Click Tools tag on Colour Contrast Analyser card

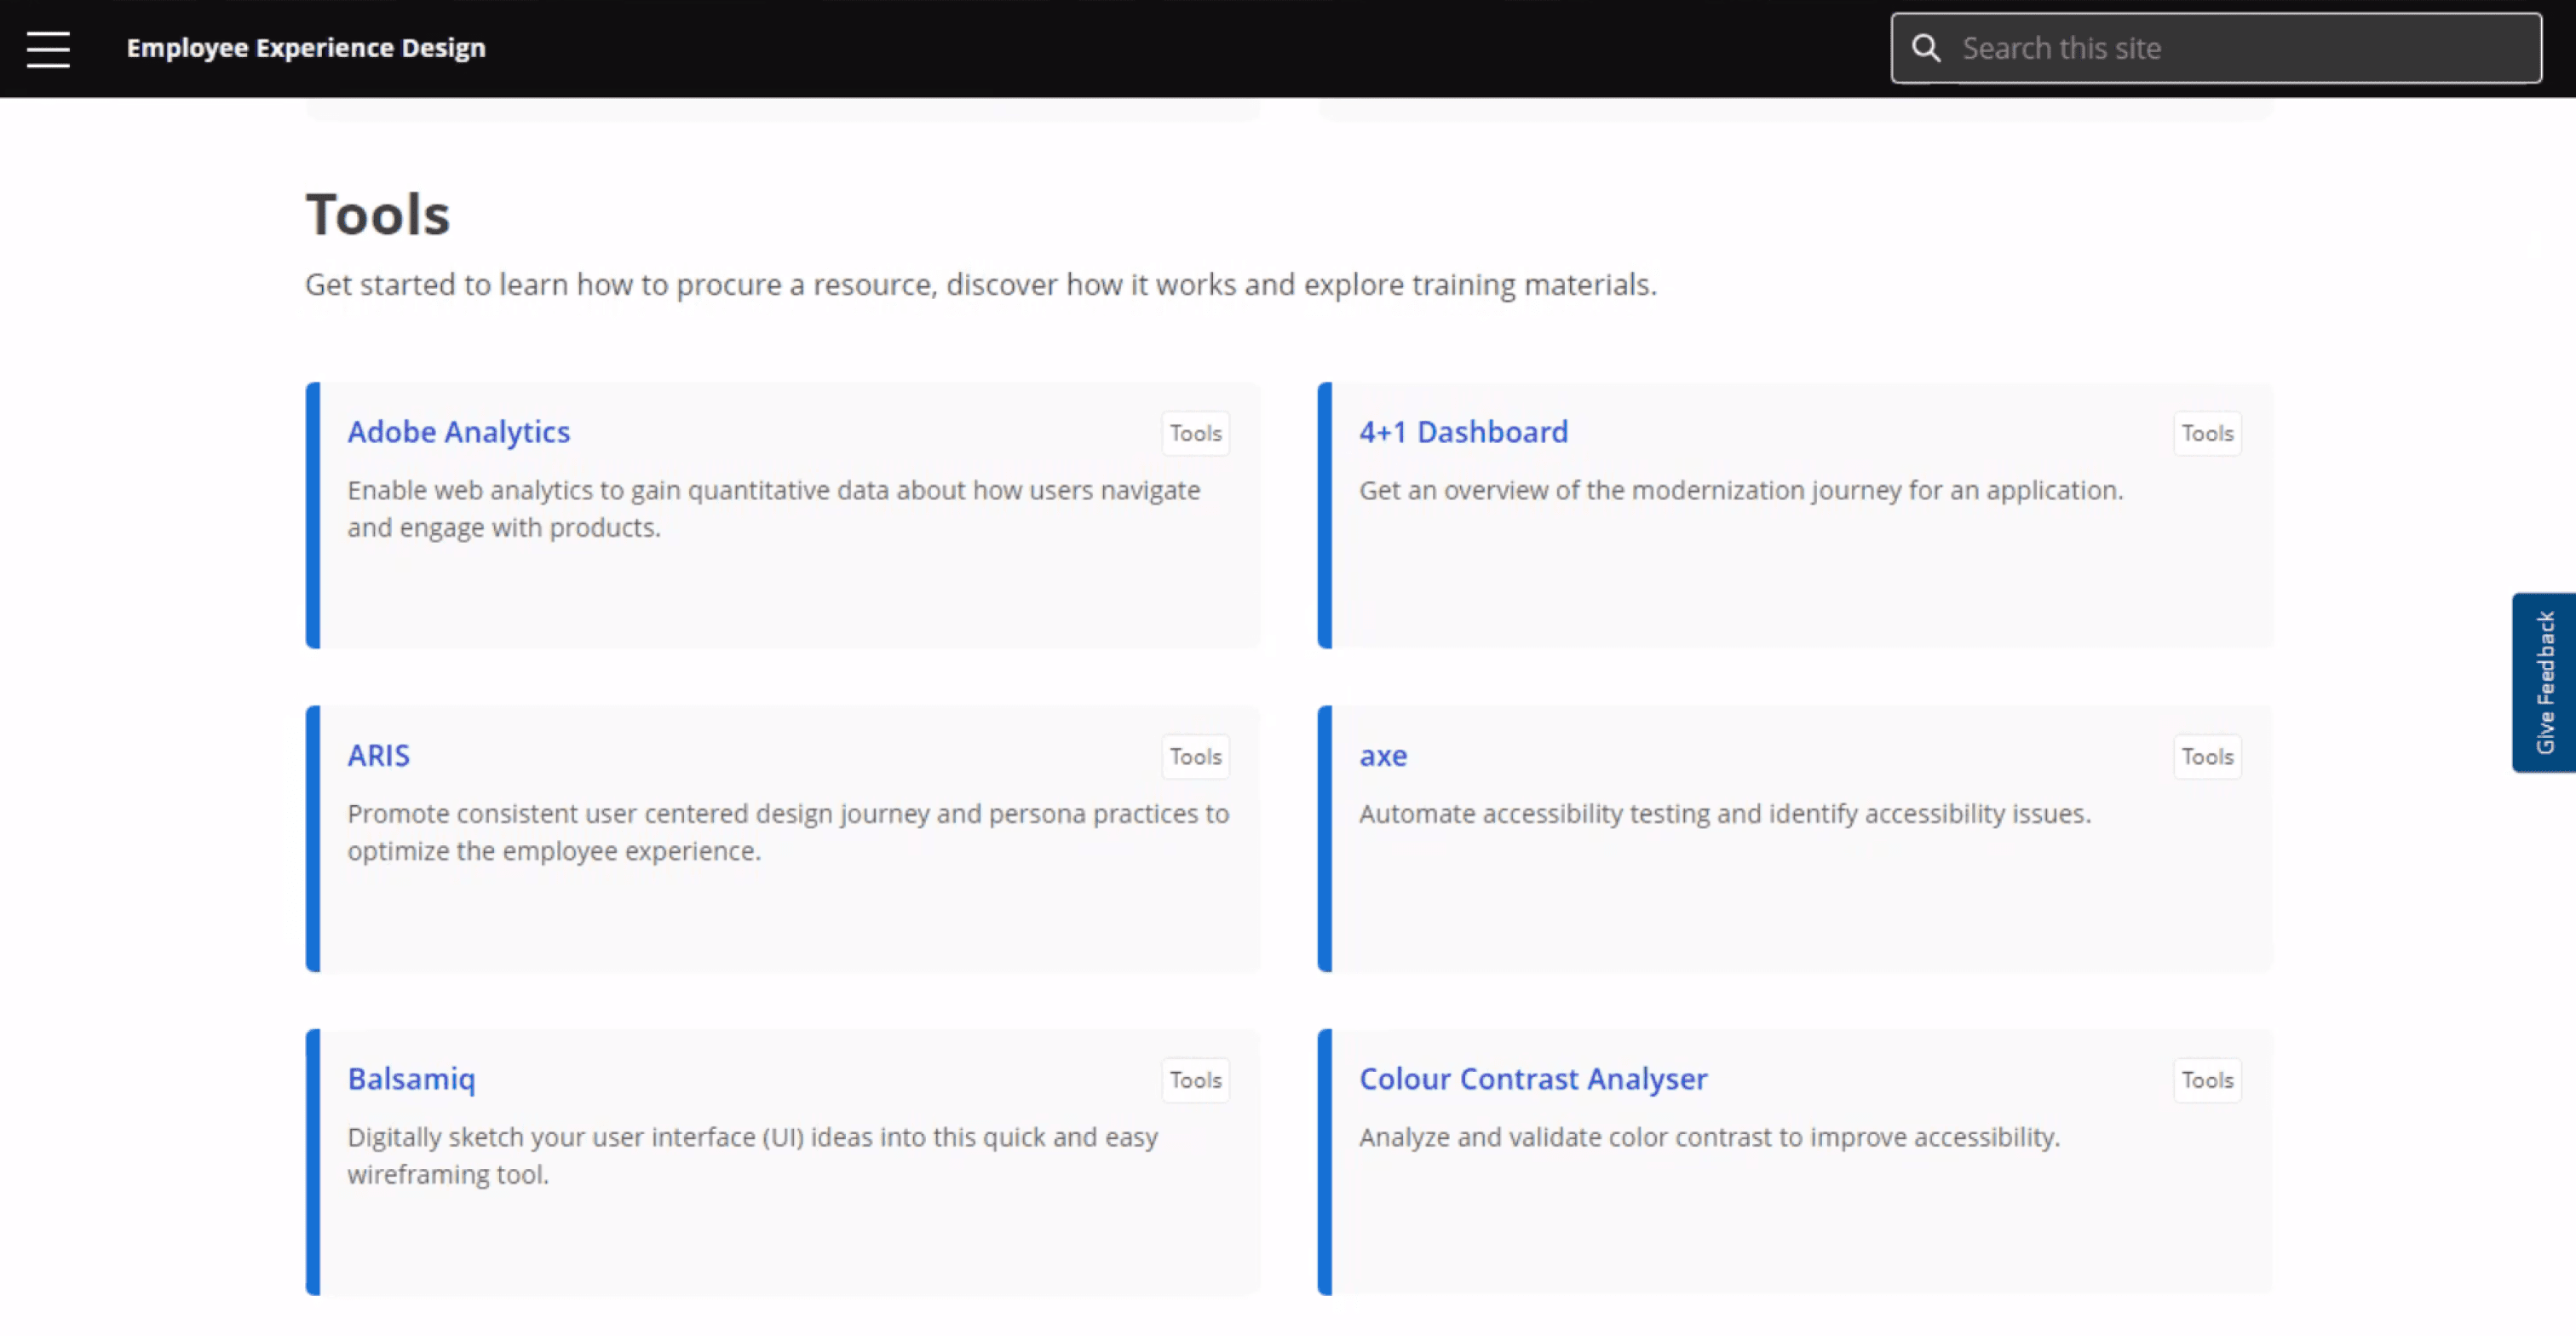2207,1080
